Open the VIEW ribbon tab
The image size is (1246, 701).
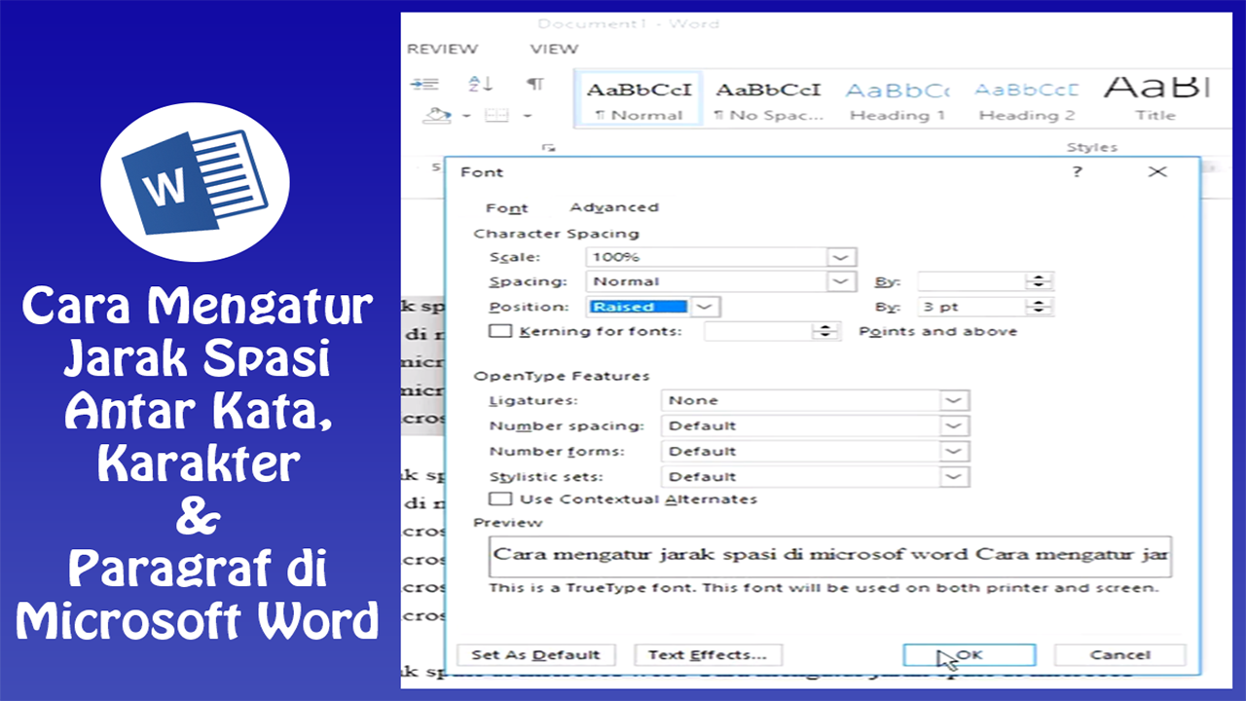click(x=554, y=49)
